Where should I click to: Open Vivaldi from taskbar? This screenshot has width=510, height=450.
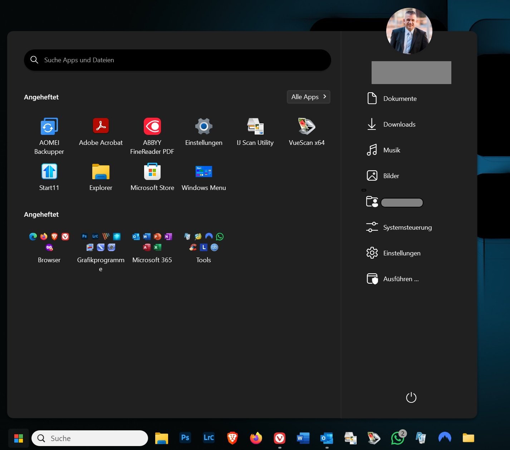(280, 438)
